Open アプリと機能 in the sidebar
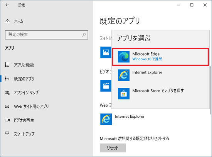Viewport: 212px width, 157px height. (x=19, y=65)
